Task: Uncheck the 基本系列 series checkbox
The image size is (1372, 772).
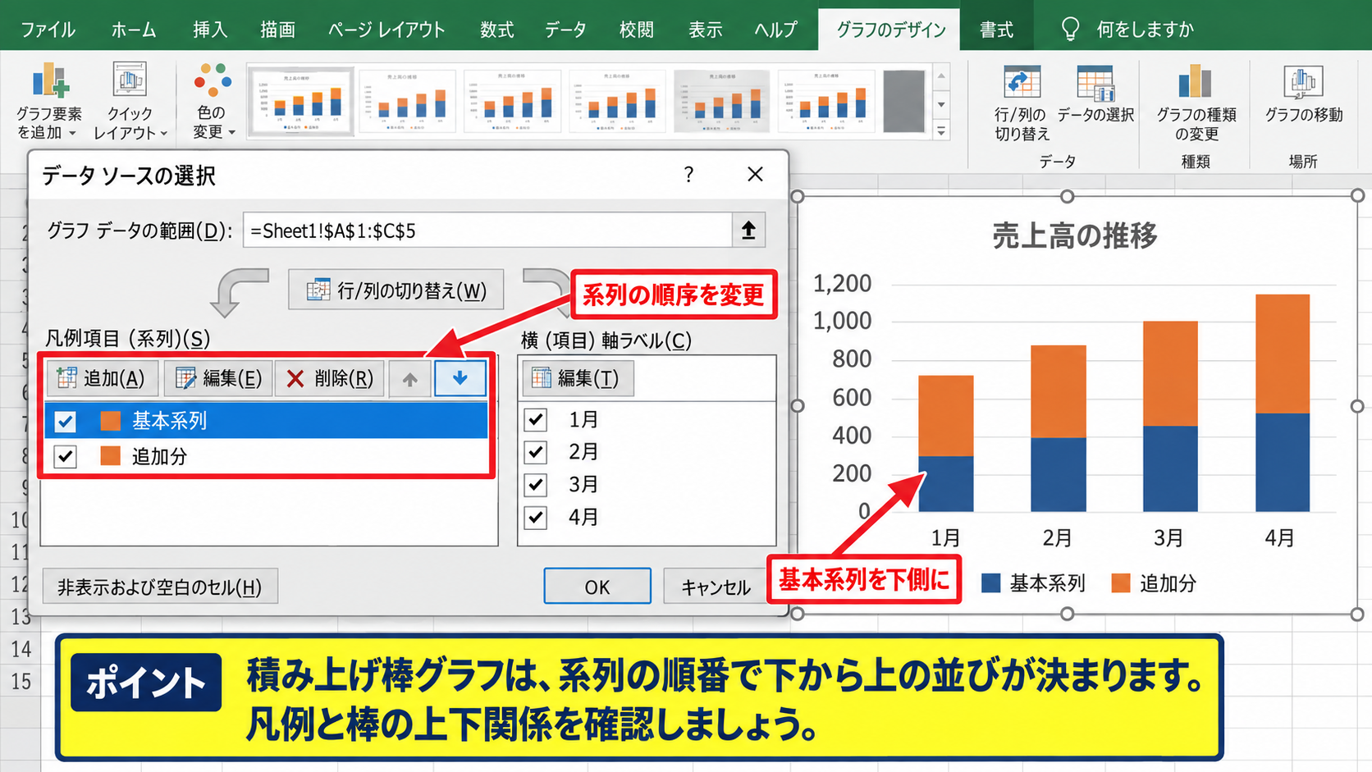Action: click(66, 421)
